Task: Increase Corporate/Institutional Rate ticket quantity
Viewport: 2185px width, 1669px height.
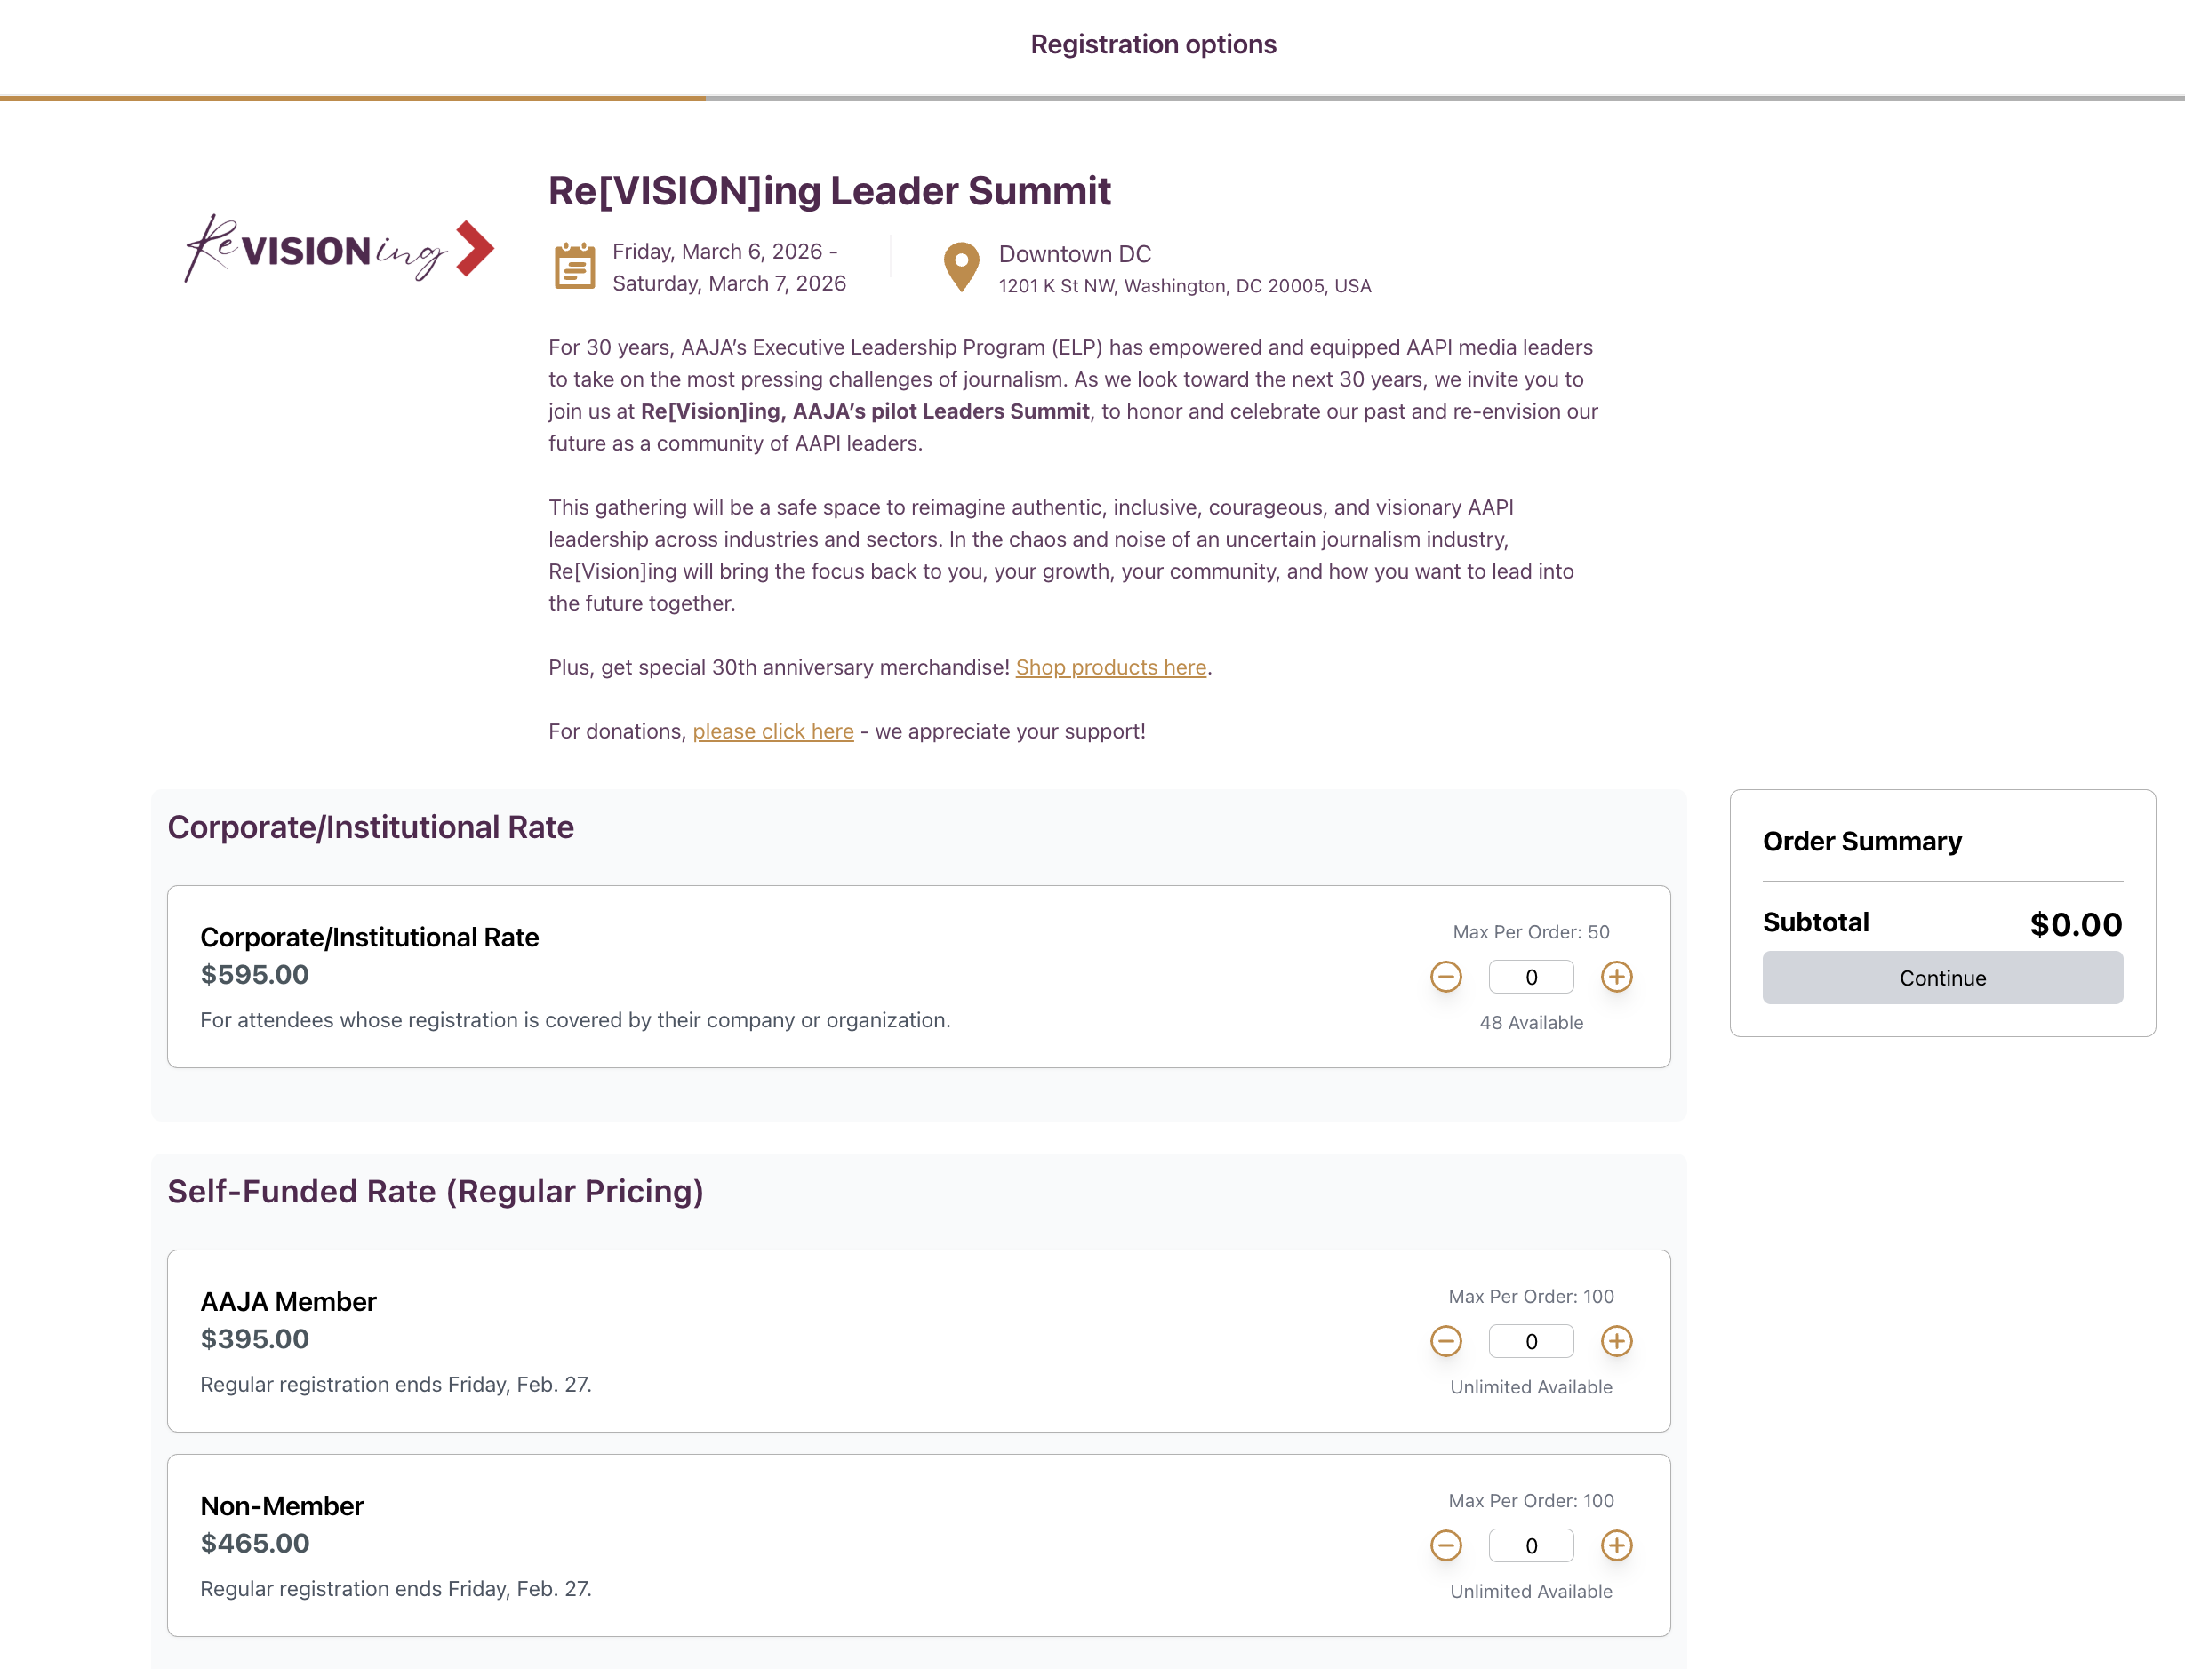Action: pos(1616,977)
